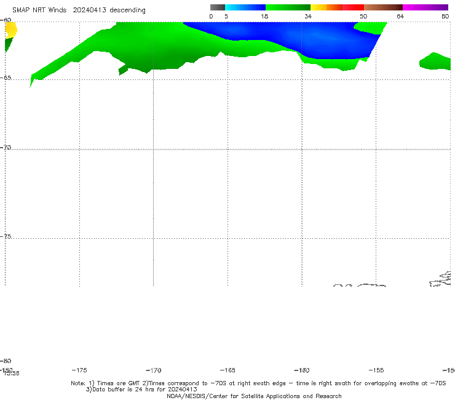This screenshot has height=400, width=455.
Task: Click latitude label -80
Action: pos(6,361)
